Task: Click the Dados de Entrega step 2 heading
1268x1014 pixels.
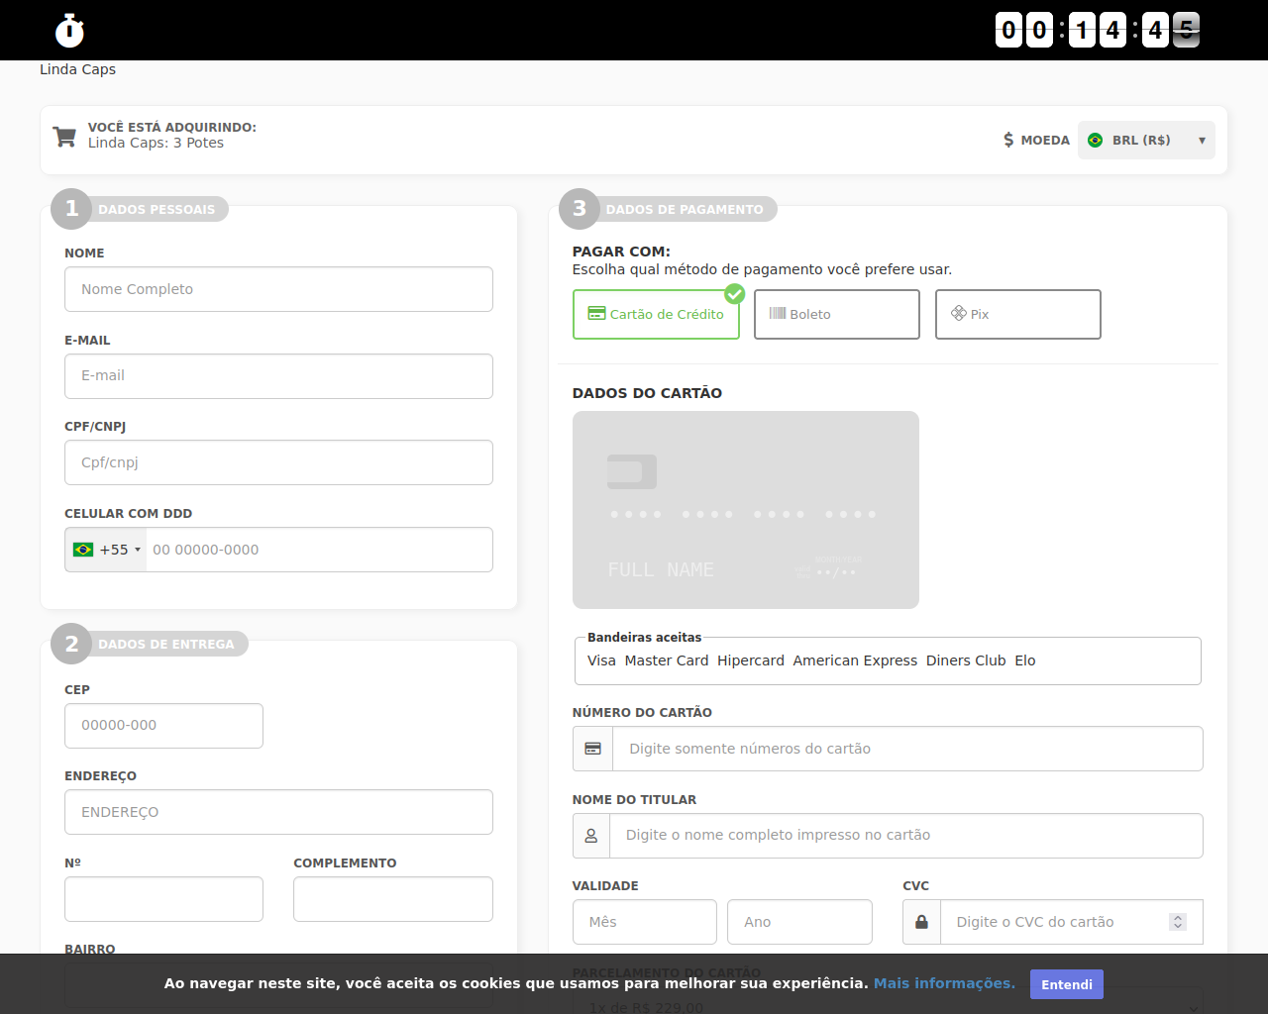Action: coord(150,644)
